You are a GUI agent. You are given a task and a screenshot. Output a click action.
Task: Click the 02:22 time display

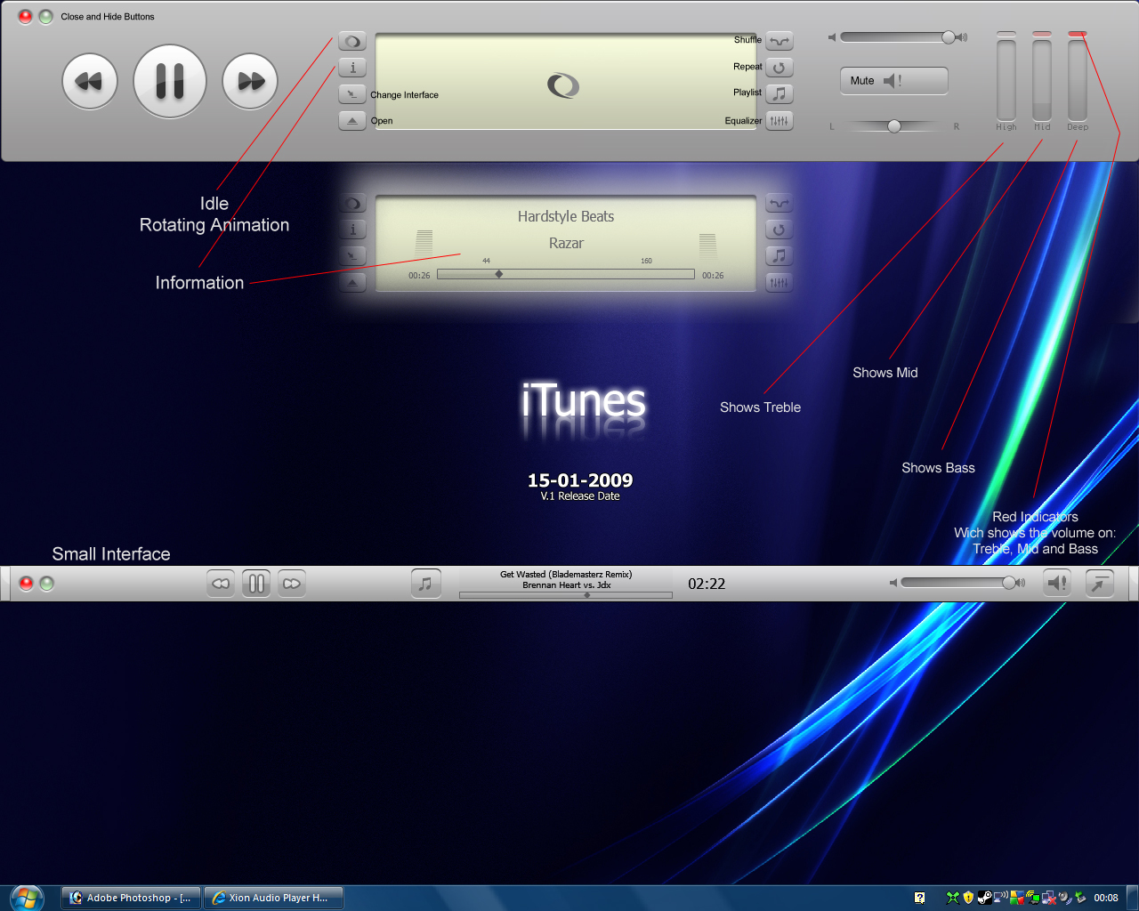[x=707, y=584]
